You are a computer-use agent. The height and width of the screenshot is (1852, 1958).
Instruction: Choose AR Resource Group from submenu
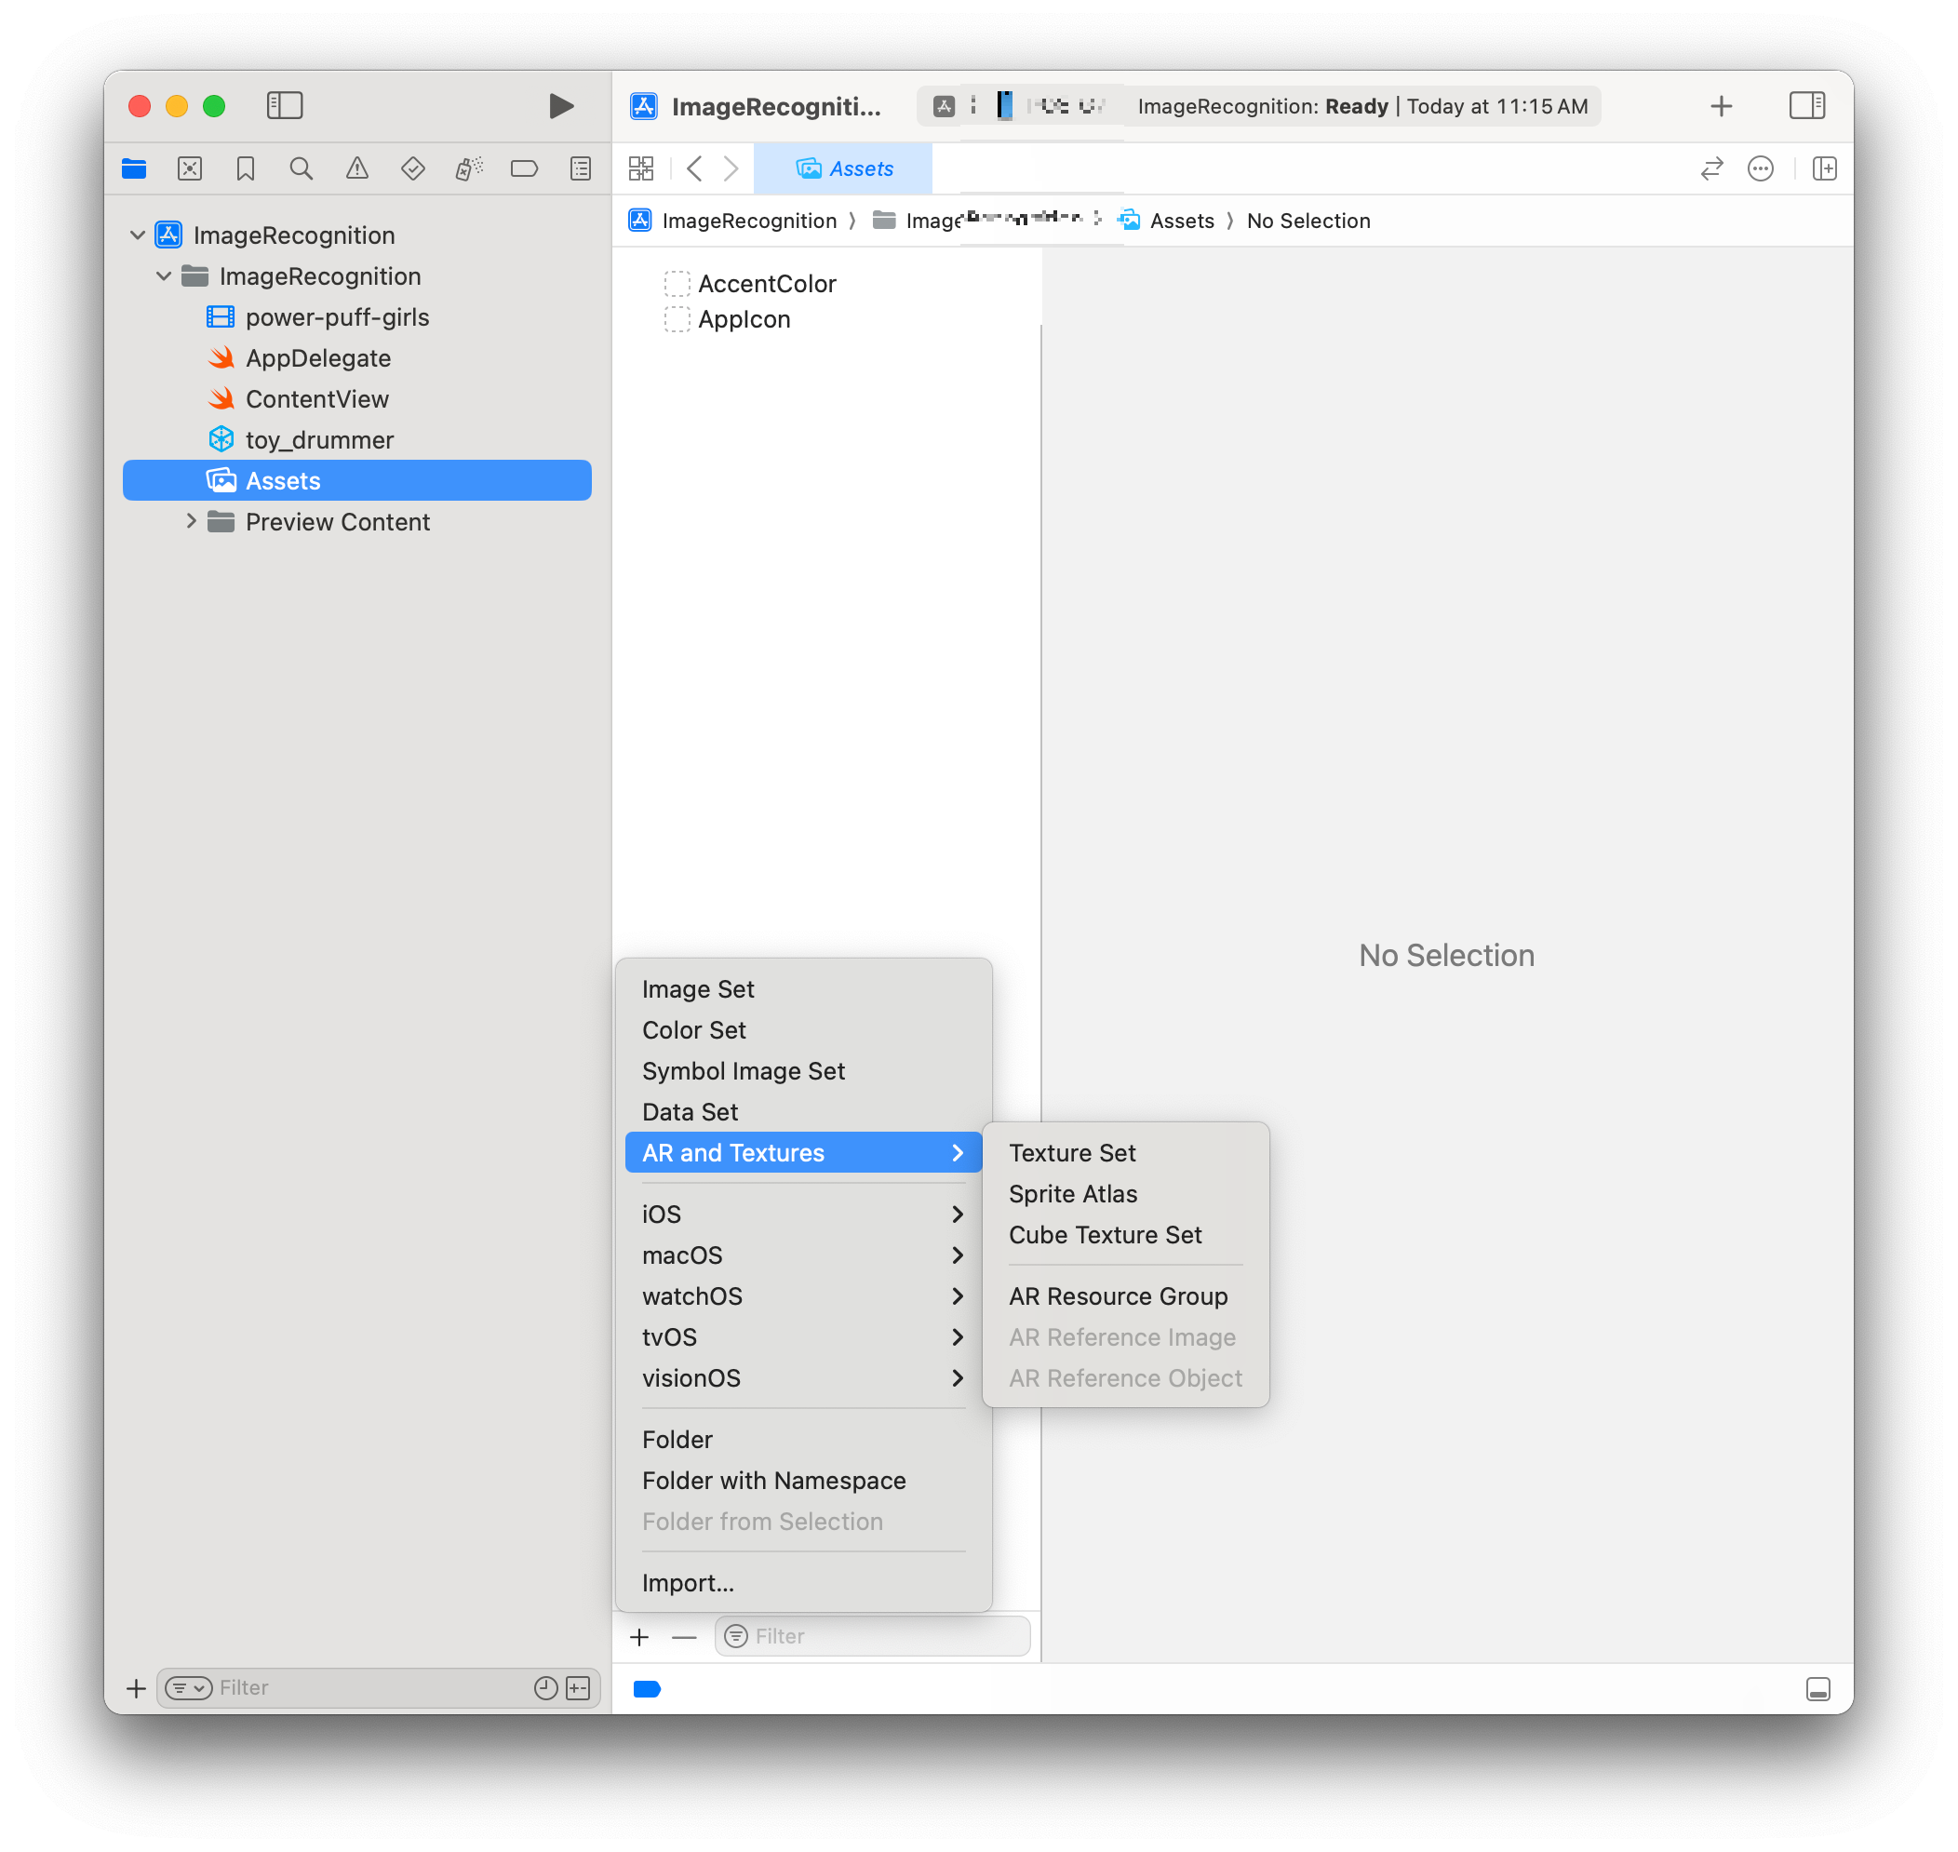point(1118,1296)
